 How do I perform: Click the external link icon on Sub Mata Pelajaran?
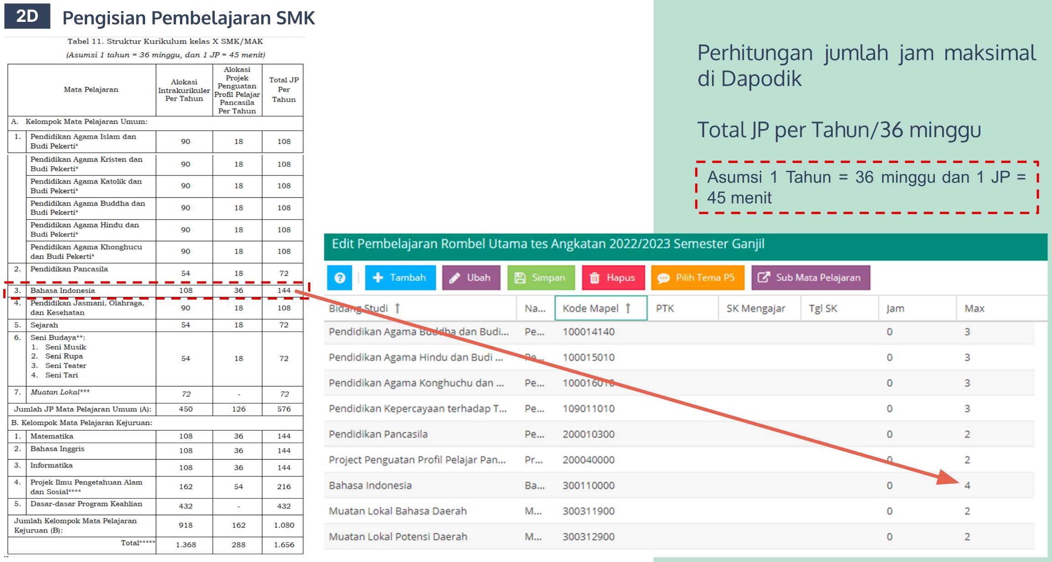tap(763, 277)
